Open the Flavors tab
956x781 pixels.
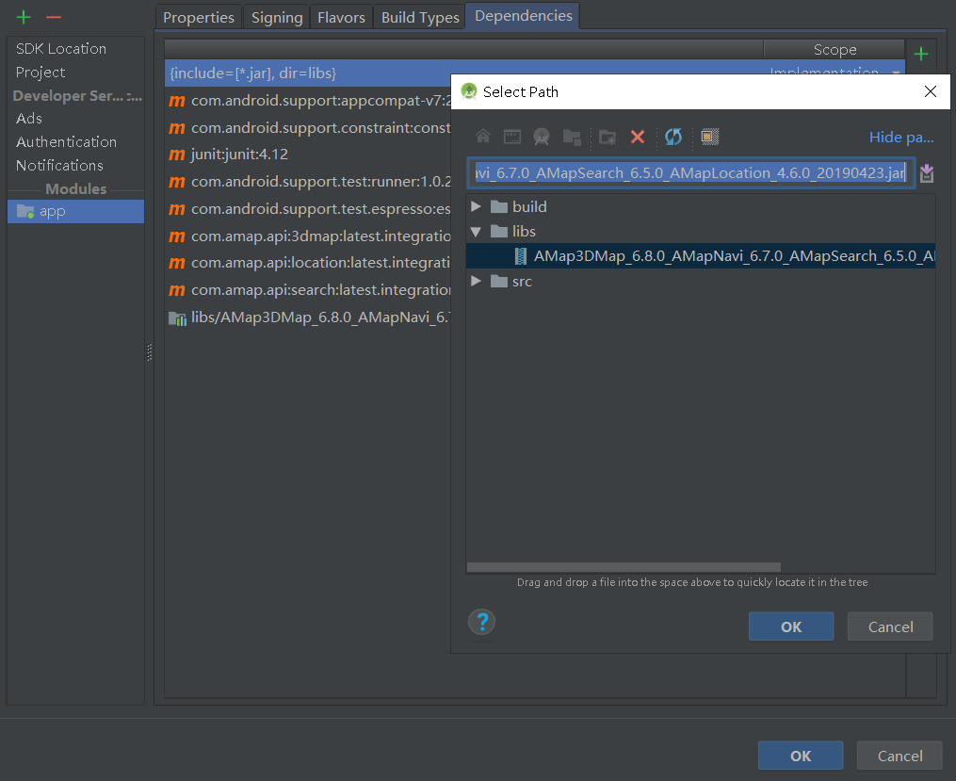(x=341, y=16)
